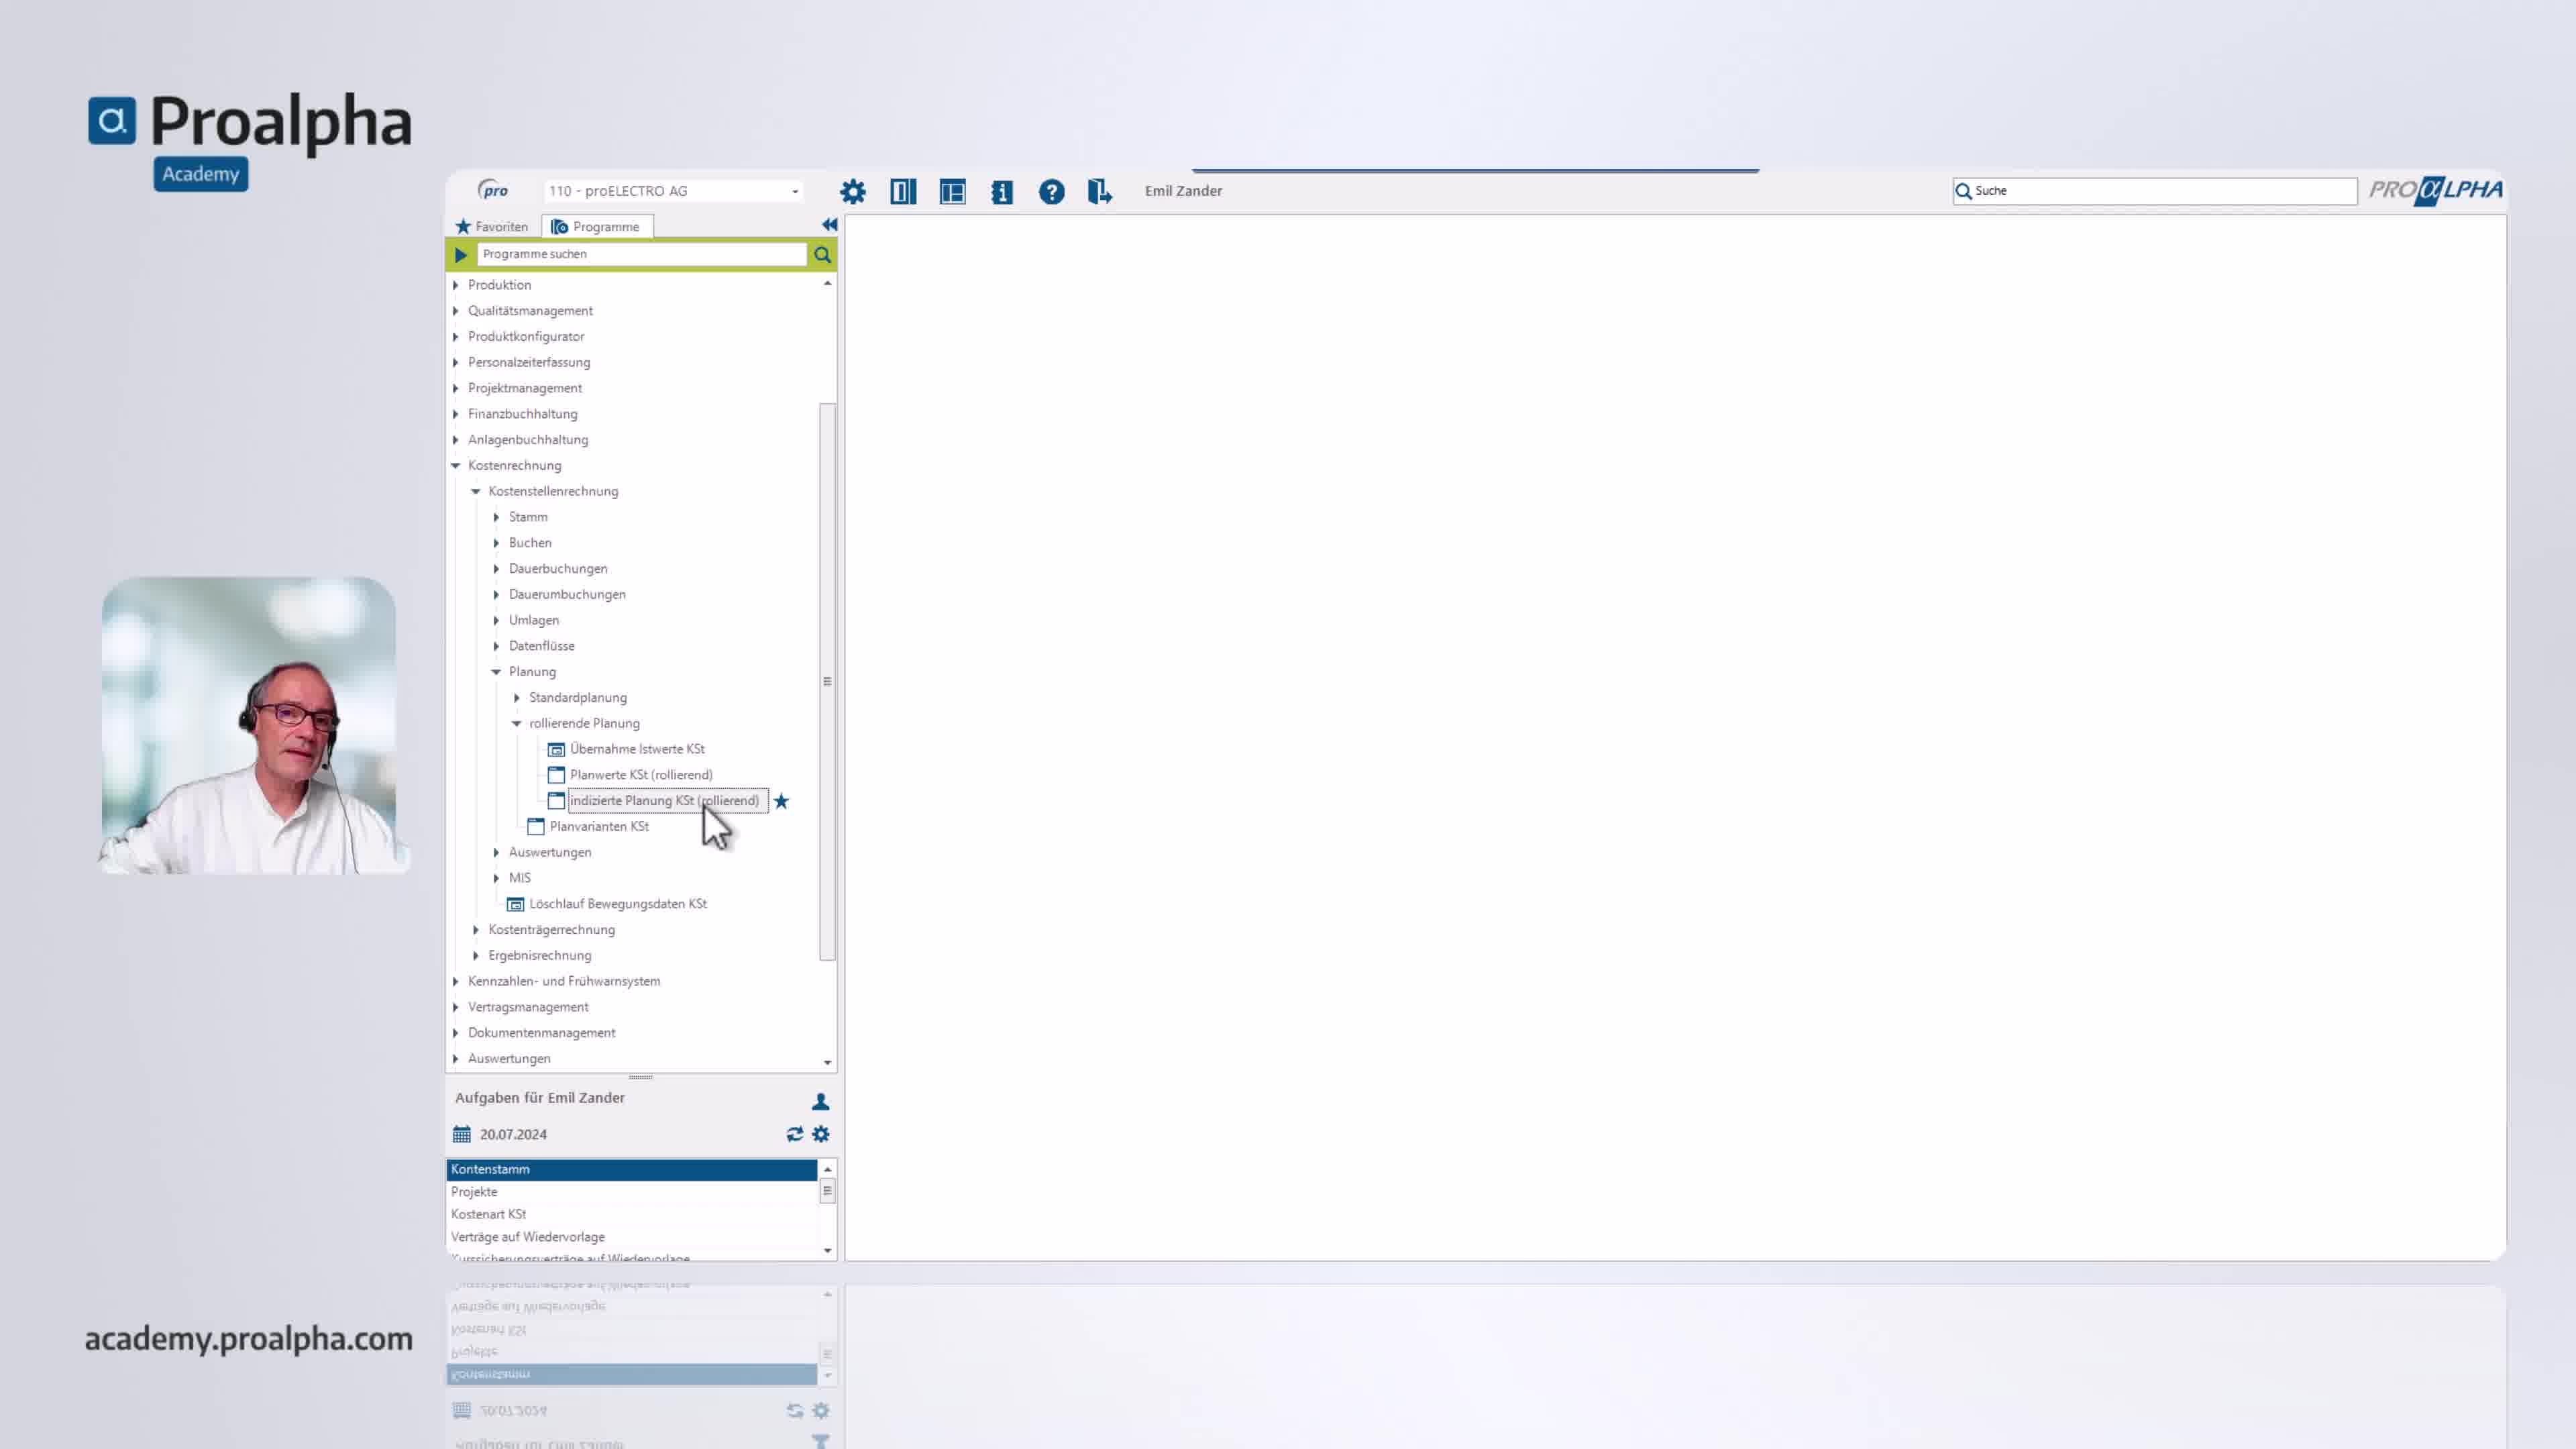Click the help question mark icon
Image resolution: width=2576 pixels, height=1449 pixels.
pos(1051,191)
